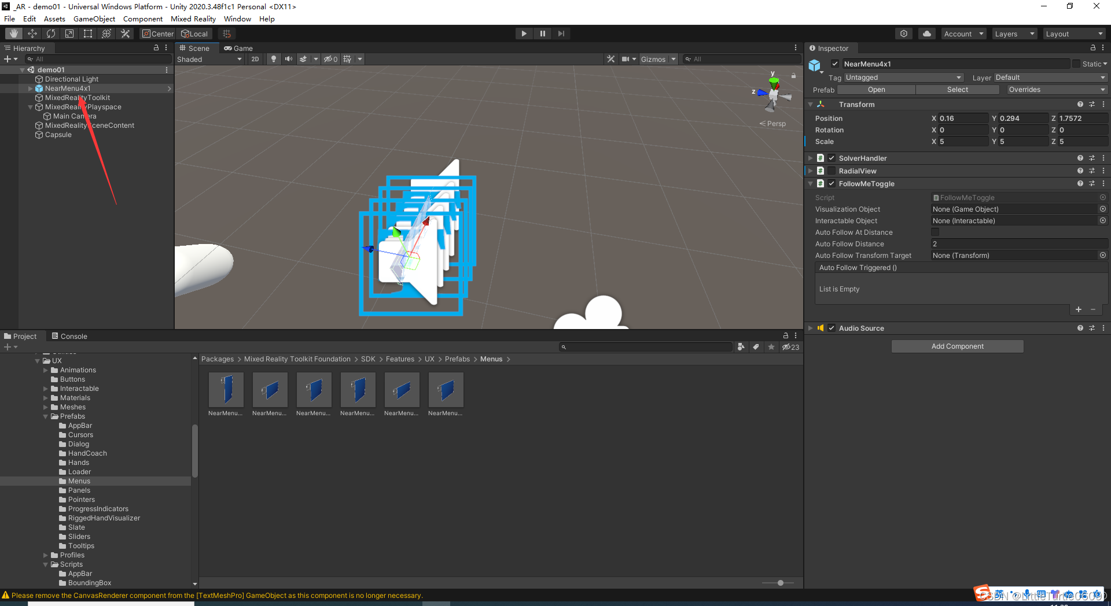Open the Mixed Reality menu
1111x606 pixels.
(193, 19)
